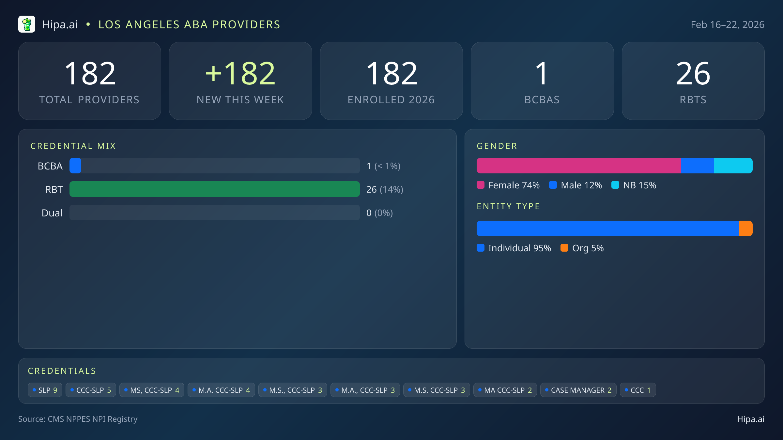
Task: Select the Total Providers stat card
Action: point(90,81)
